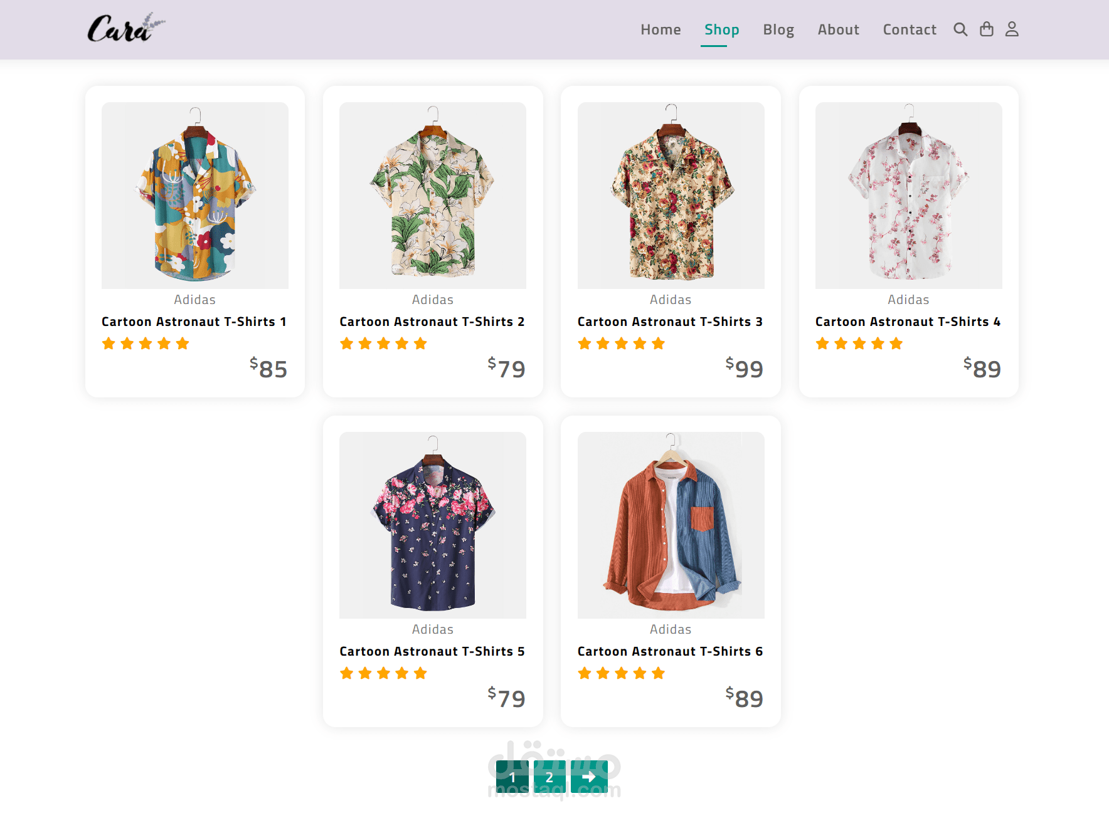
Task: Click star rating of T-Shirts 6
Action: 621,673
